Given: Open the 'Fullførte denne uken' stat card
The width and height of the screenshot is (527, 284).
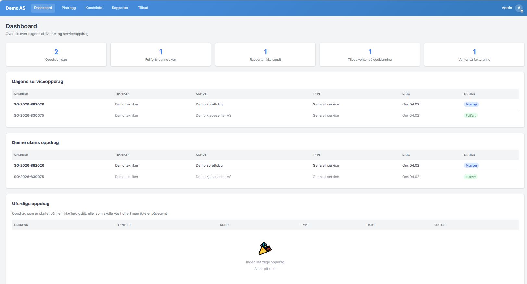Looking at the screenshot, I should coord(161,55).
